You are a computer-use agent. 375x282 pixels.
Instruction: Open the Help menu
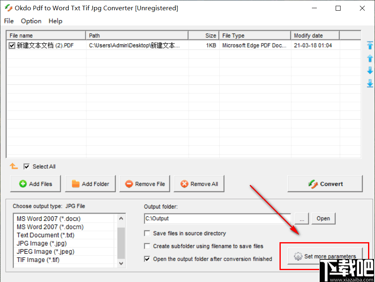tap(55, 21)
